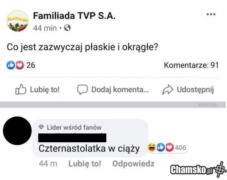Click the heart reaction icon on comment
Viewport: 227px width, 180px height.
point(169,147)
